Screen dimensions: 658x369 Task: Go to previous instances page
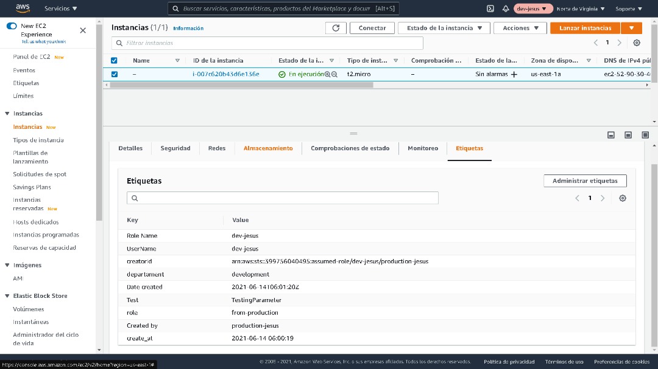pos(595,43)
